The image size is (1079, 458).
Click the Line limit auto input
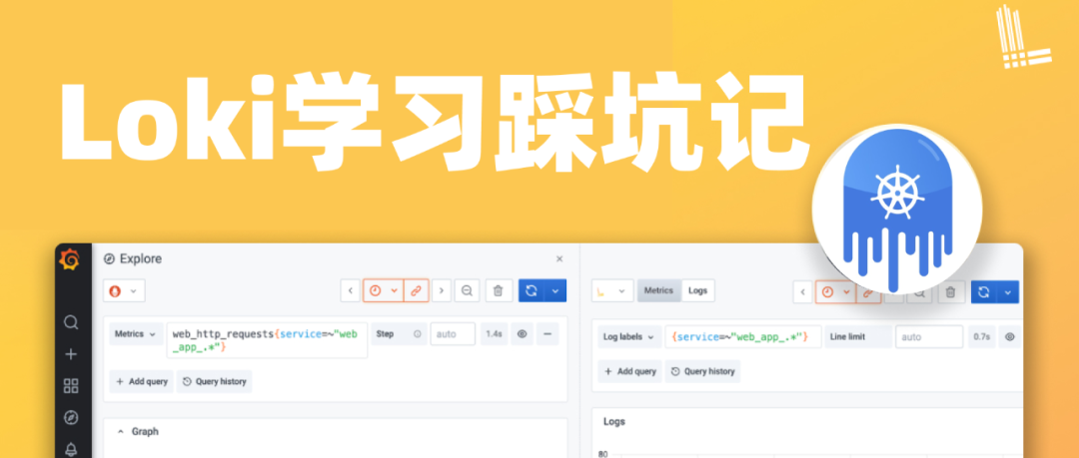click(929, 337)
